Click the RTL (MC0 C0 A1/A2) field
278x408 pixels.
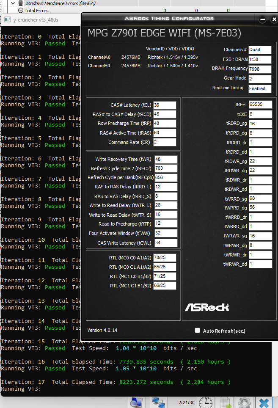[x=165, y=258]
